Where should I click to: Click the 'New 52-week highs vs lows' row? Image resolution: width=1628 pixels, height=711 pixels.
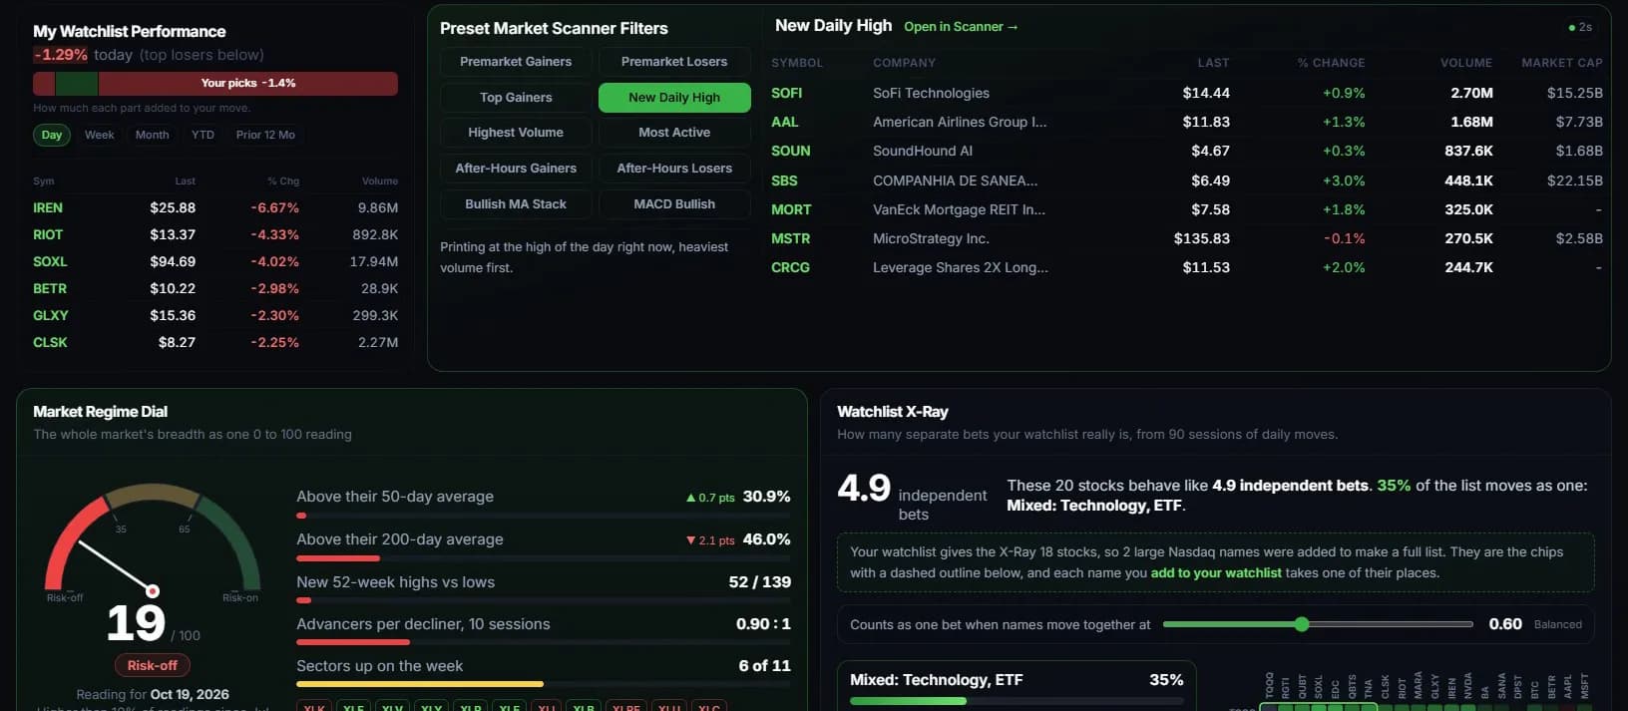point(544,587)
